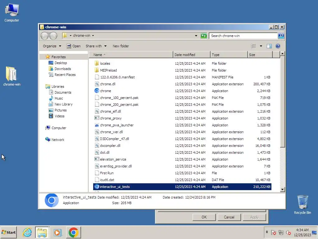The image size is (318, 239).
Task: Select the chrome_pwa_launcher file icon
Action: coord(97,125)
